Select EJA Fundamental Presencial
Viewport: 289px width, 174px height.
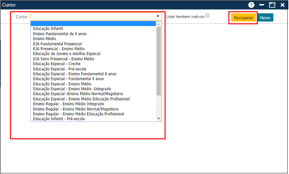click(x=93, y=44)
